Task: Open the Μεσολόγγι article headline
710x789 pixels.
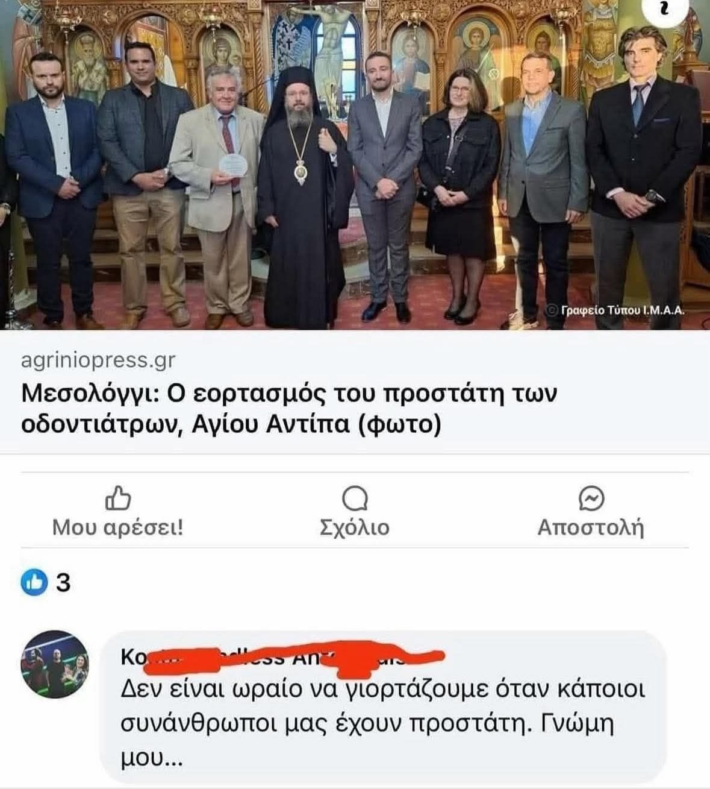Action: pos(290,409)
